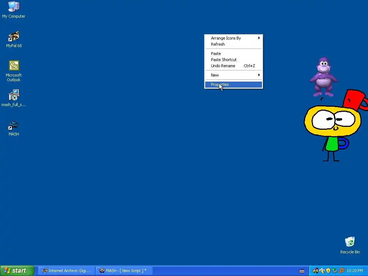Select the Recycle Bin icon
Image resolution: width=368 pixels, height=276 pixels.
(350, 245)
